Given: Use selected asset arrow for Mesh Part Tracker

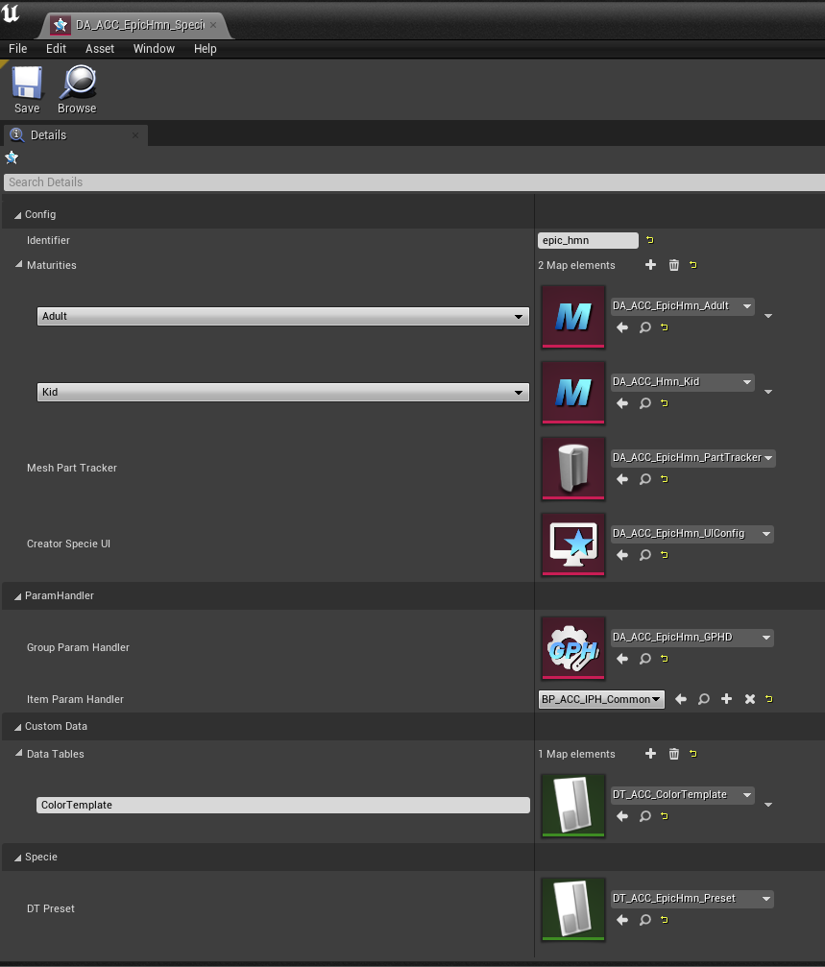Looking at the screenshot, I should pyautogui.click(x=621, y=479).
